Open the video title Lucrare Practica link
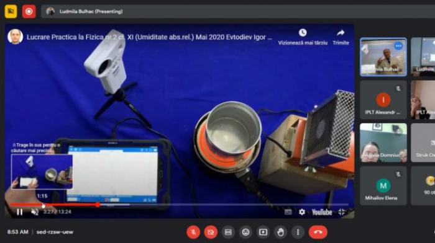 [149, 37]
